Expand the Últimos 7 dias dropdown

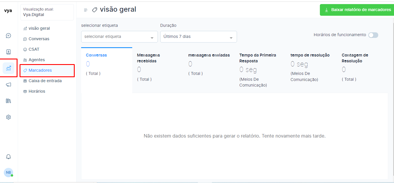pyautogui.click(x=198, y=37)
